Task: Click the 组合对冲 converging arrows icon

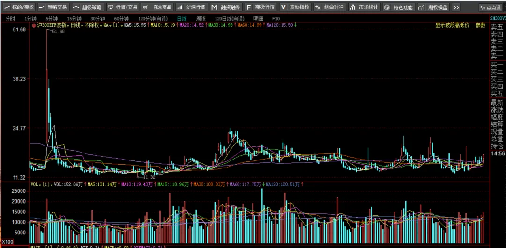Action: click(x=318, y=7)
